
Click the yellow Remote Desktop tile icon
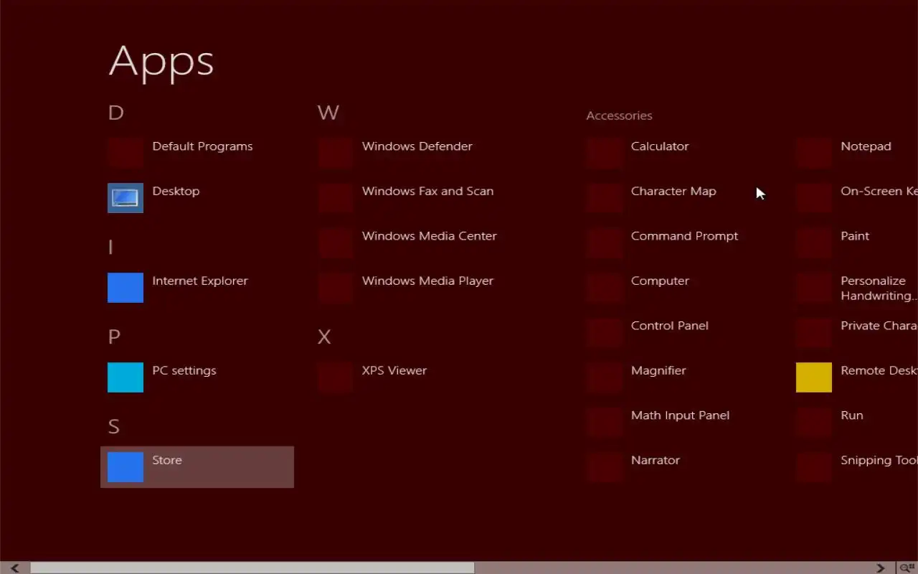(x=814, y=377)
